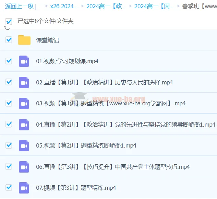217x199 pixels.
Task: Uncheck the 07.视频【第3讲】题型精练.mp4 checkbox
Action: (x=9, y=187)
